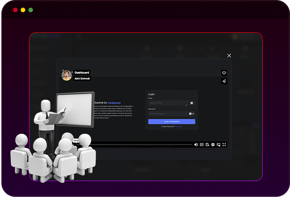Enter fullscreen mode for the video
Image resolution: width=290 pixels, height=197 pixels.
224,145
